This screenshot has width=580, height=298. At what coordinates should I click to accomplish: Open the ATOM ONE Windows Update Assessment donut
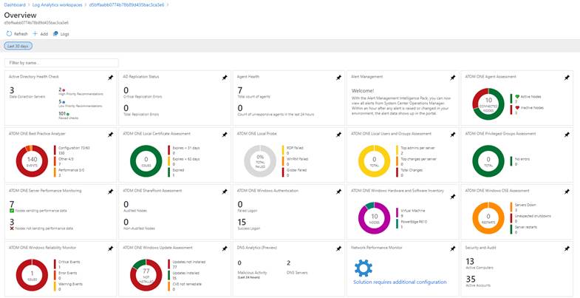[x=146, y=275]
